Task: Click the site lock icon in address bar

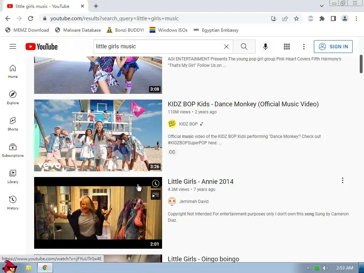Action: [45, 18]
